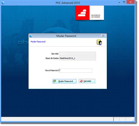Click the Mudar Password dialog title bar text
Image resolution: width=139 pixels, height=126 pixels.
(66, 36)
